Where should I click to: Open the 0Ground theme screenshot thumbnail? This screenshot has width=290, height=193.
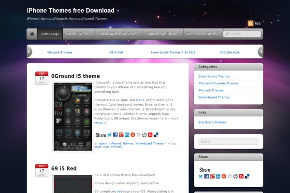[72, 117]
